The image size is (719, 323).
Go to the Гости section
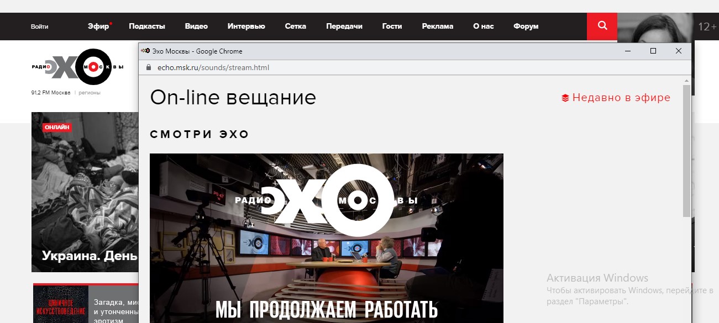392,26
